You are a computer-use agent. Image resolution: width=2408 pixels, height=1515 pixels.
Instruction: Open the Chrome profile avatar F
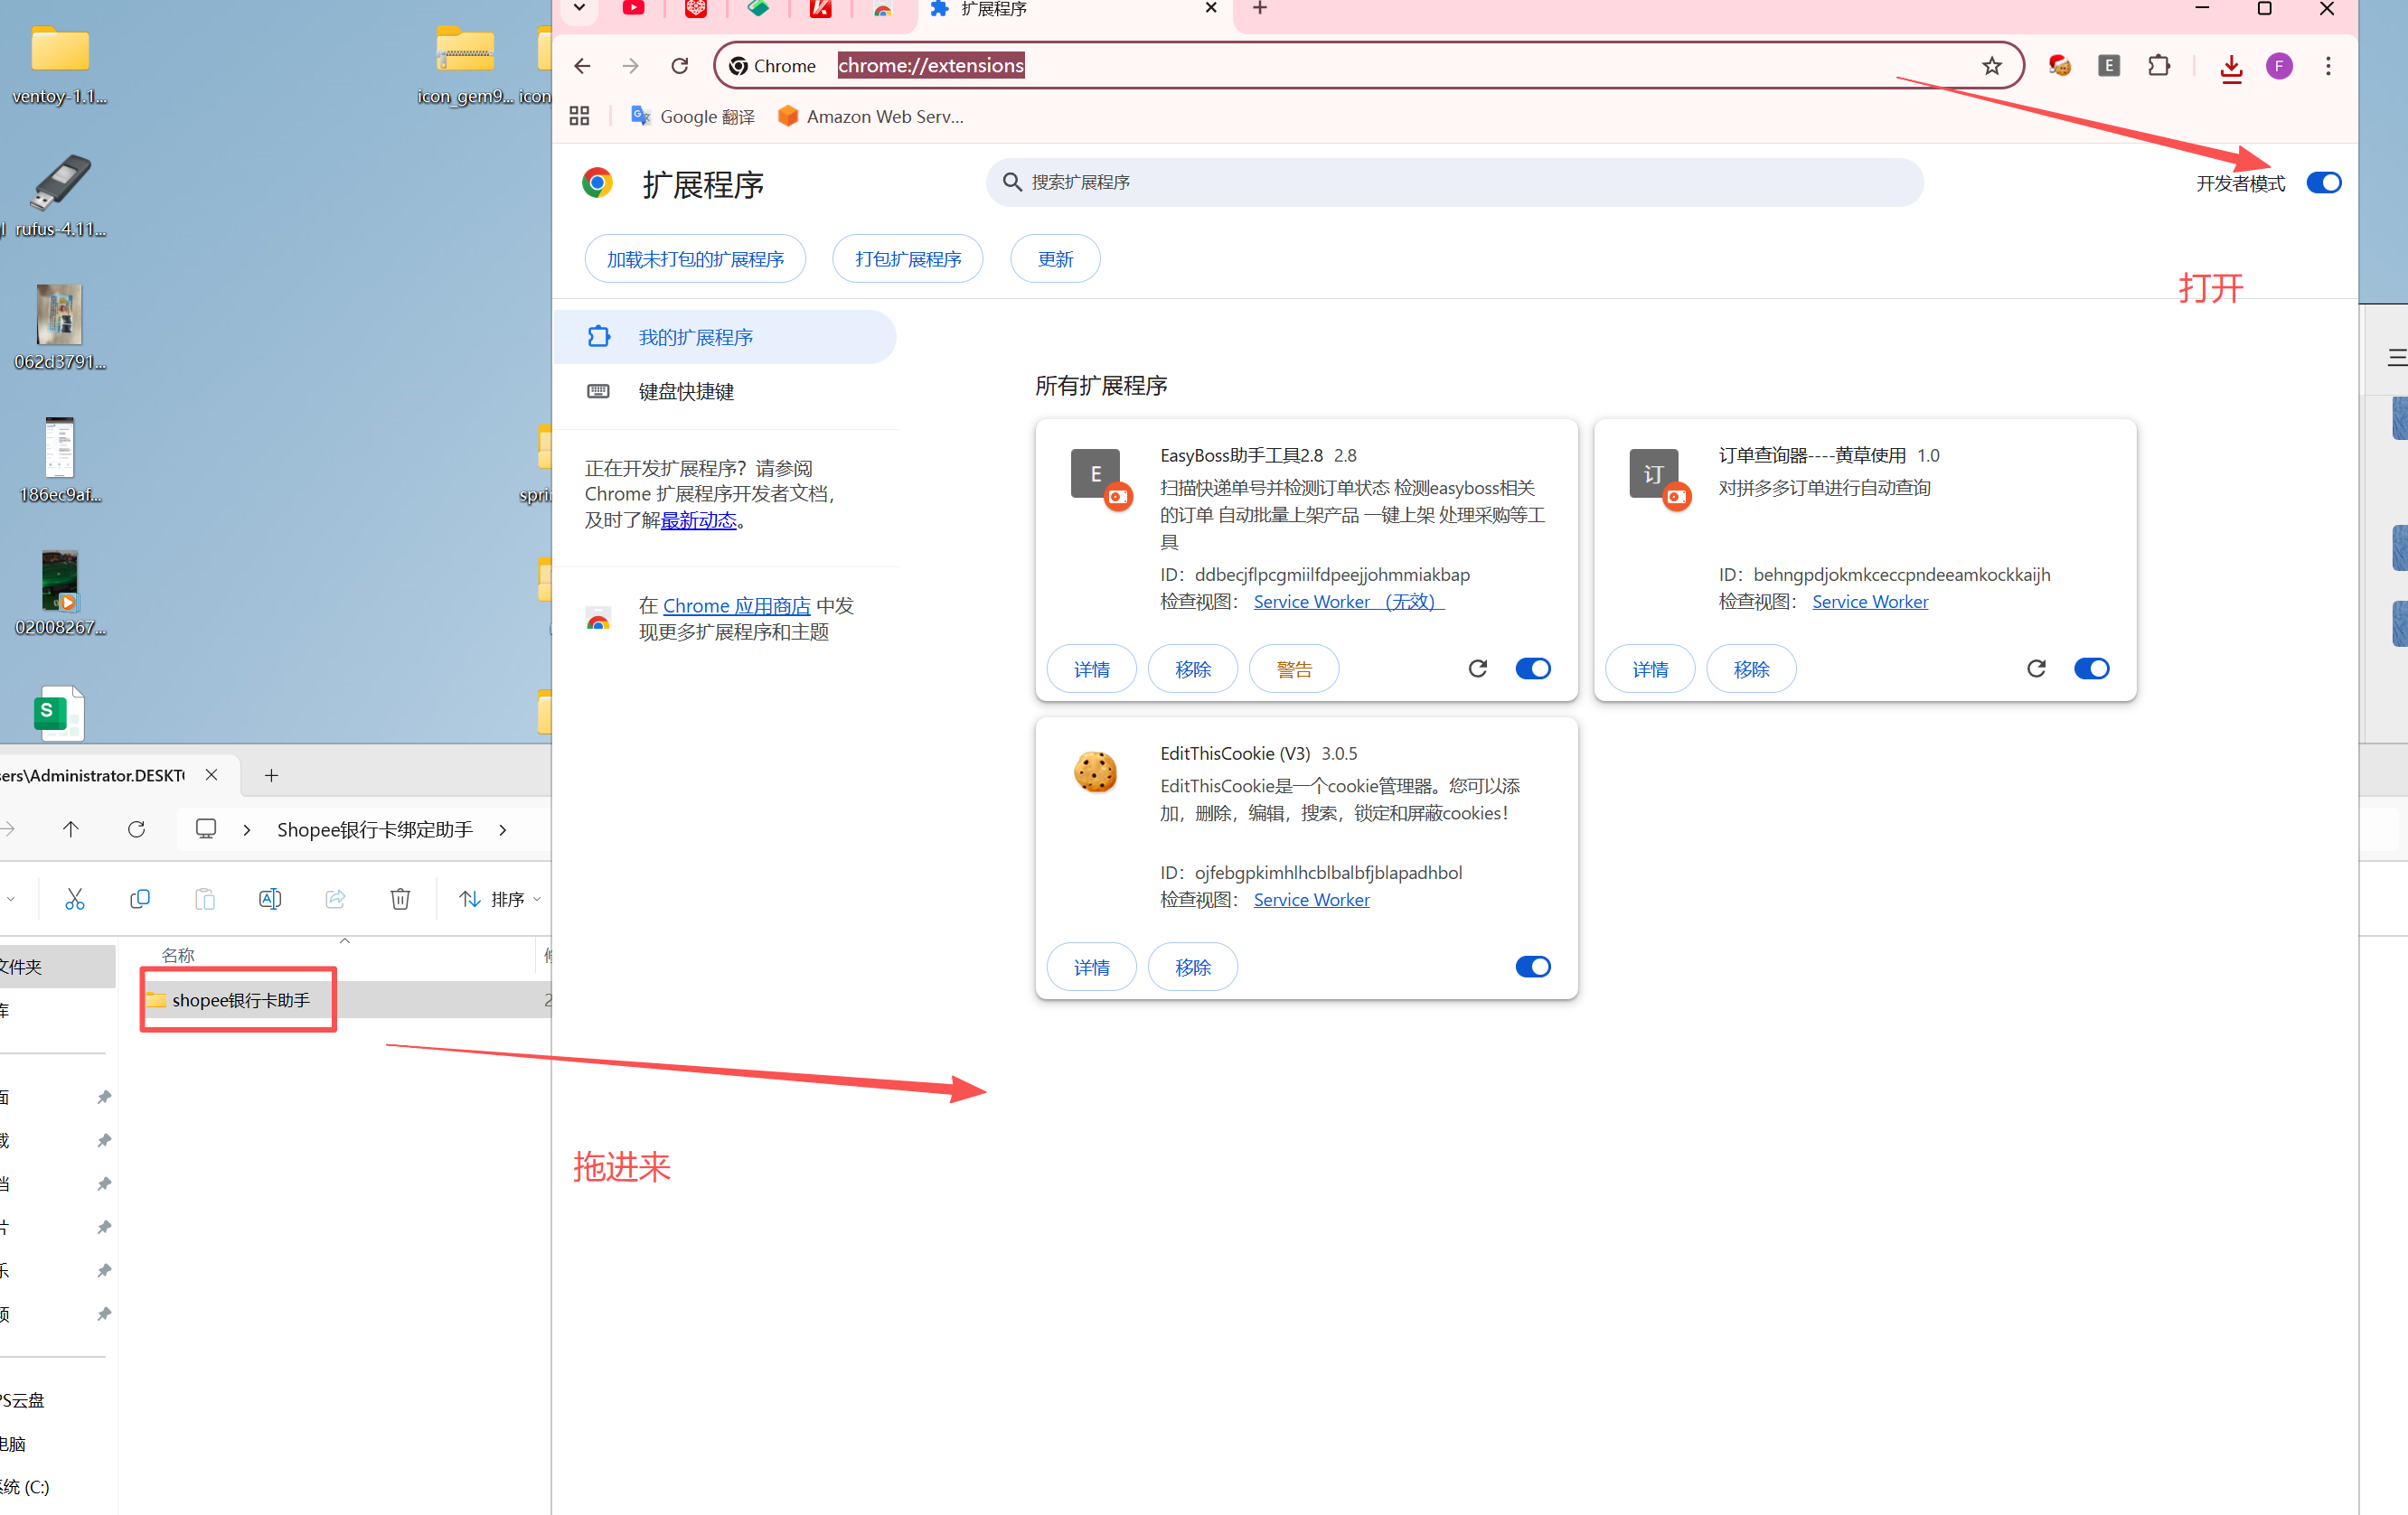(x=2279, y=66)
